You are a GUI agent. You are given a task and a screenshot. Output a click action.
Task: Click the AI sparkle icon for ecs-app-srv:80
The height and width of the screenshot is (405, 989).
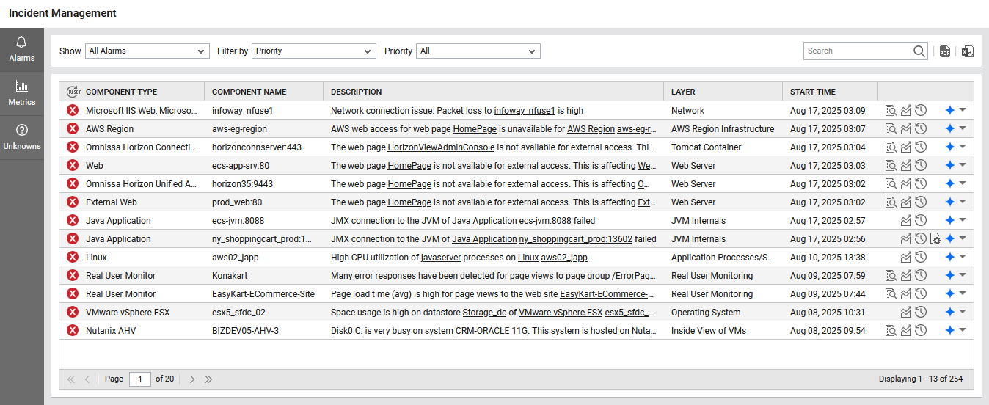(949, 166)
